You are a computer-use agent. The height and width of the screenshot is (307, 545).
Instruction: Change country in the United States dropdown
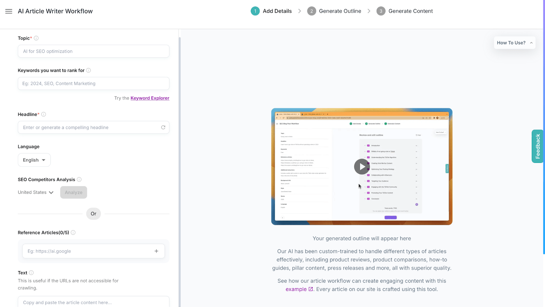[35, 192]
